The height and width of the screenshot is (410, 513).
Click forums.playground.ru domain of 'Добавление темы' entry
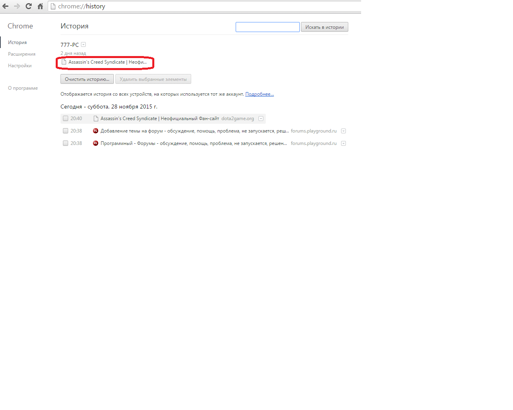[x=314, y=131]
